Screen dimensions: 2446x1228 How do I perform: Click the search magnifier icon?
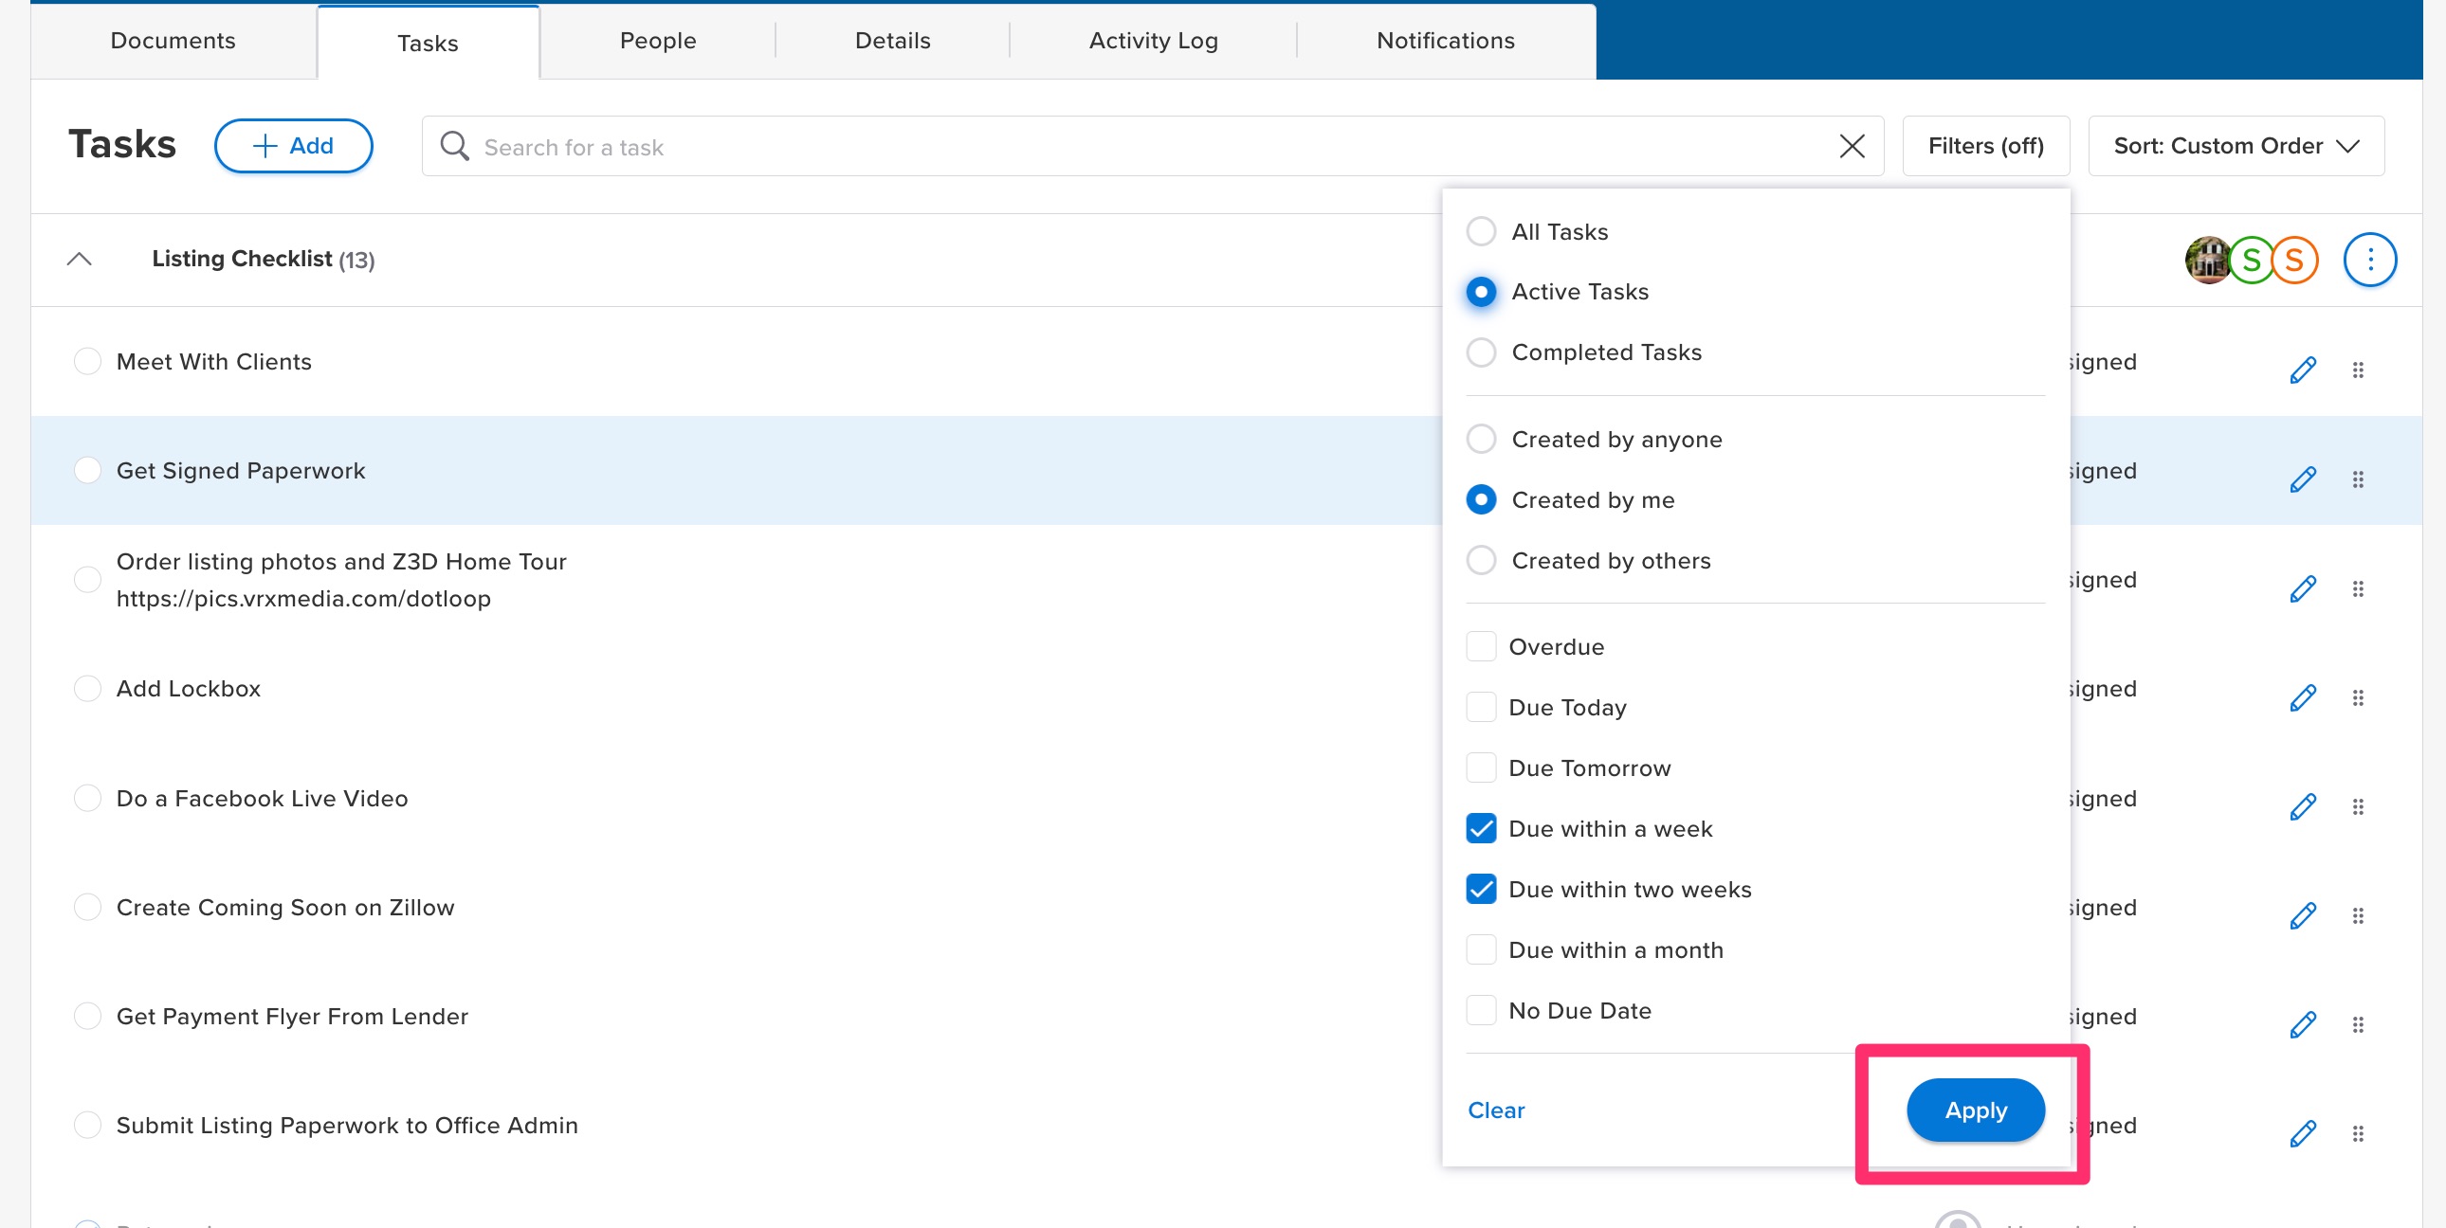click(x=454, y=146)
